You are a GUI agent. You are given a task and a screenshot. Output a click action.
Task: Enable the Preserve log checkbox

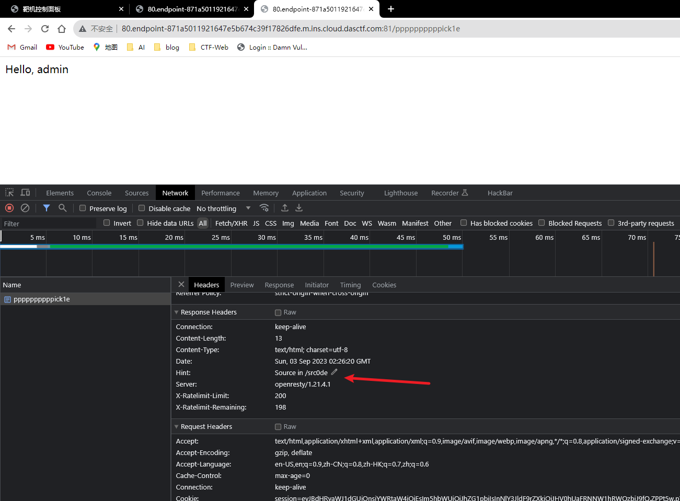click(x=83, y=208)
